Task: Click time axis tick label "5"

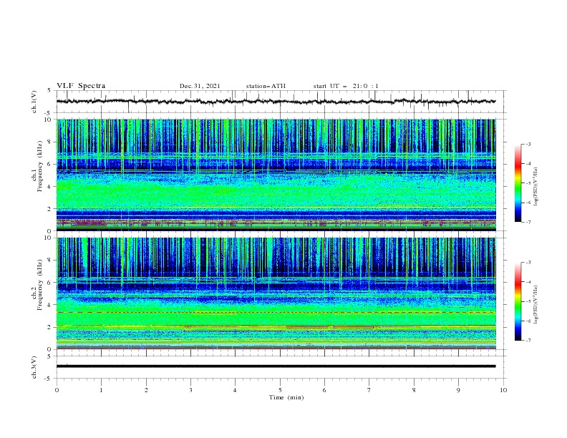Action: pos(280,390)
